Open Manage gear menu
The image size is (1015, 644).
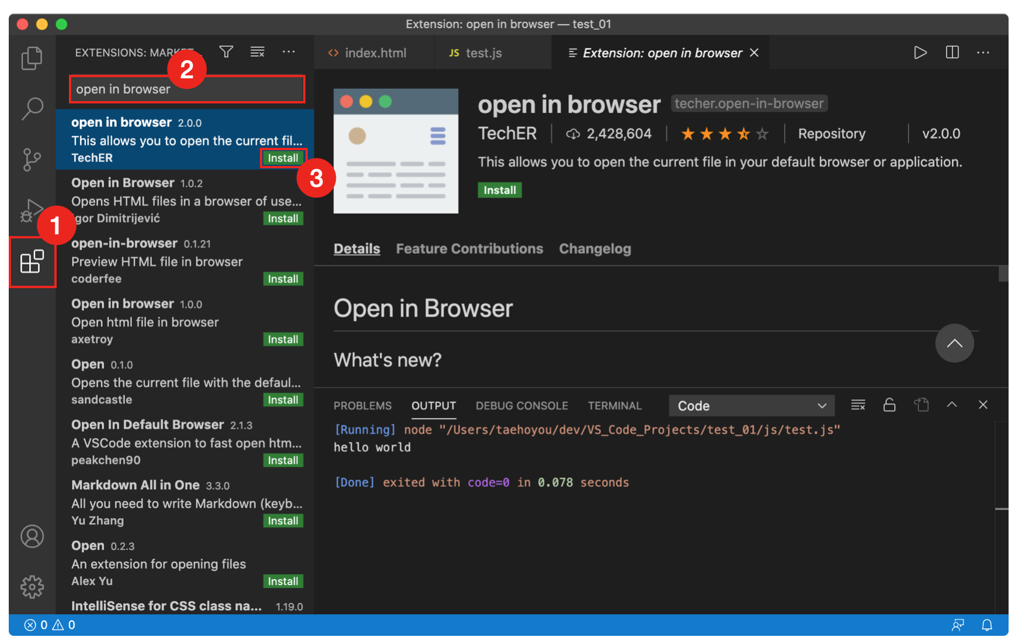coord(32,586)
